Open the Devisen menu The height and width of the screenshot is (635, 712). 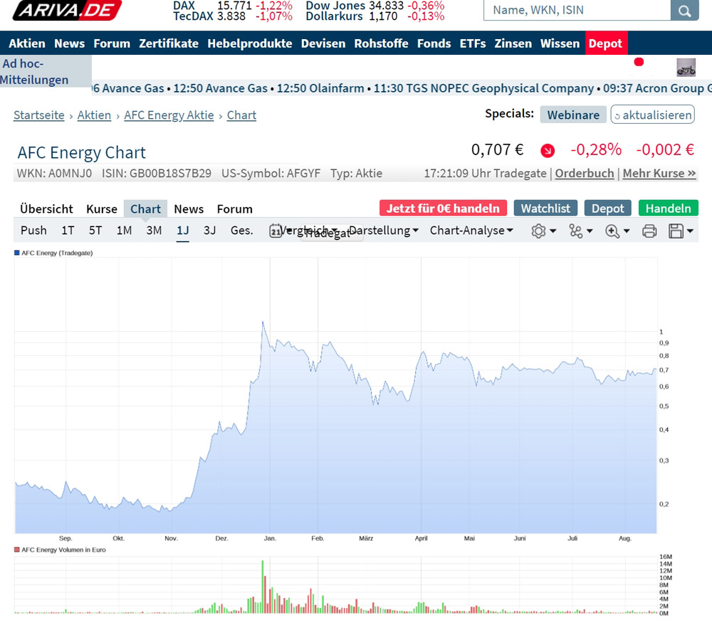tap(323, 43)
